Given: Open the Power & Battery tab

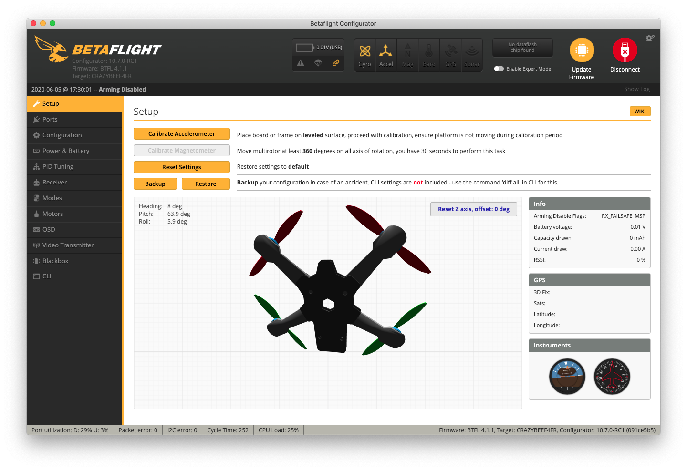Looking at the screenshot, I should click(x=75, y=151).
